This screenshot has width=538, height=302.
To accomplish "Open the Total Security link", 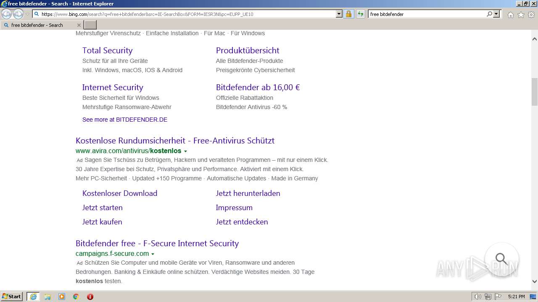I will point(107,50).
